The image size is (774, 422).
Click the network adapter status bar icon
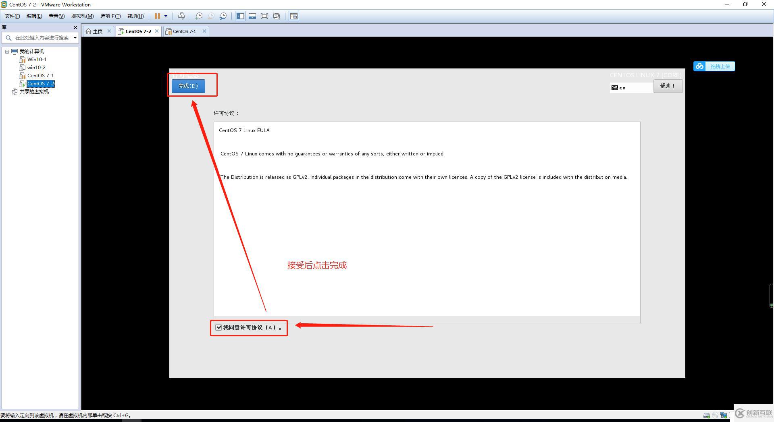[x=724, y=415]
